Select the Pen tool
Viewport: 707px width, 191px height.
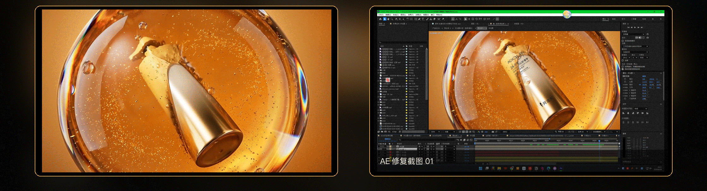419,19
